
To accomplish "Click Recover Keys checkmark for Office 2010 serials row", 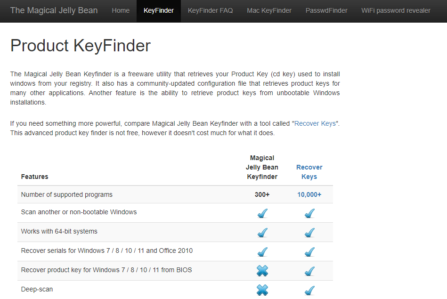I will pos(309,252).
